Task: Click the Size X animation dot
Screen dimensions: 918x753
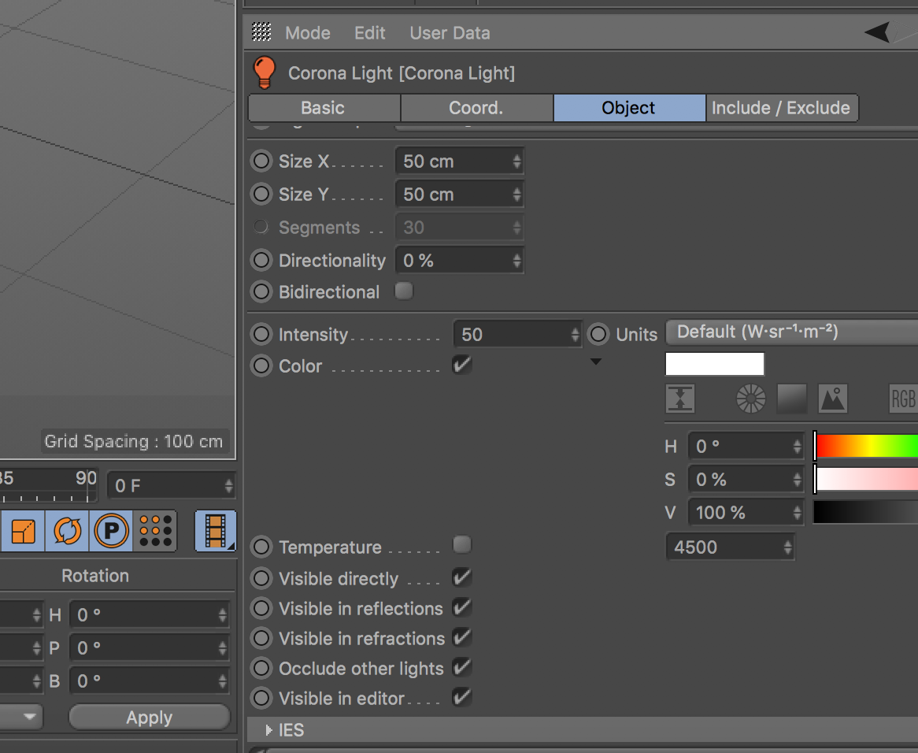Action: tap(261, 161)
